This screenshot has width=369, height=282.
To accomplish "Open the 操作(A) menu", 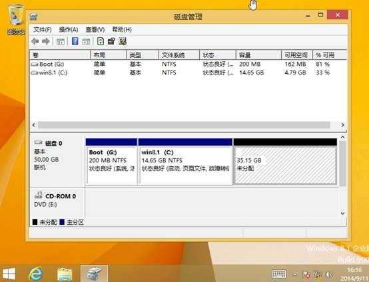I will tap(69, 30).
